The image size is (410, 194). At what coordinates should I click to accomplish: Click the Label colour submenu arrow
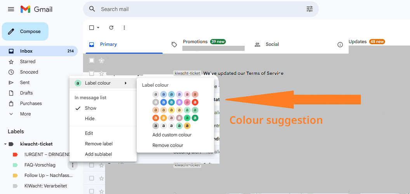[x=126, y=83]
